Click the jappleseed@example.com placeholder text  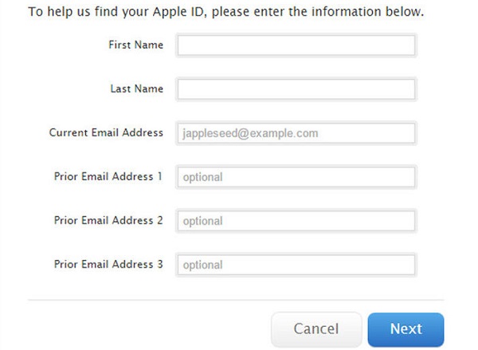click(x=250, y=134)
